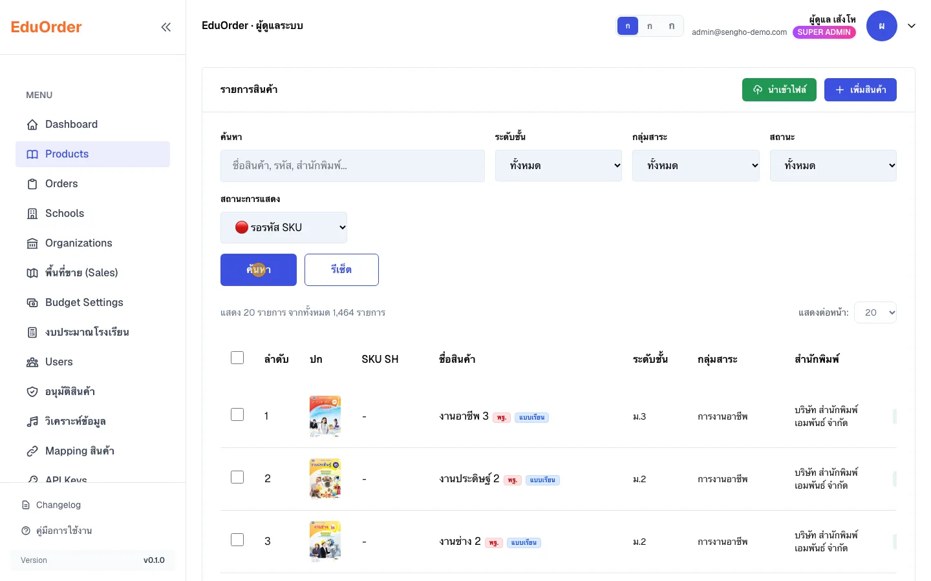Image resolution: width=931 pixels, height=581 pixels.
Task: Open the กลุ่มสาระ dropdown
Action: click(x=696, y=166)
